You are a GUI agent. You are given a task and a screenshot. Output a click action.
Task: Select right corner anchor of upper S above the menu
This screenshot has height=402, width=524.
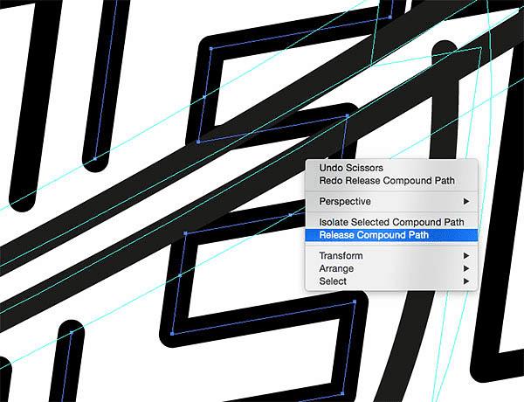(348, 116)
